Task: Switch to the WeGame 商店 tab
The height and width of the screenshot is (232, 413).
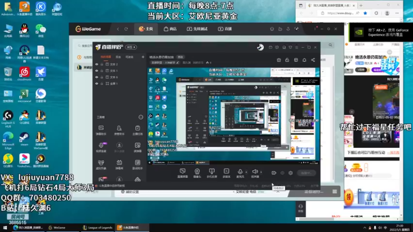Action: [x=170, y=29]
